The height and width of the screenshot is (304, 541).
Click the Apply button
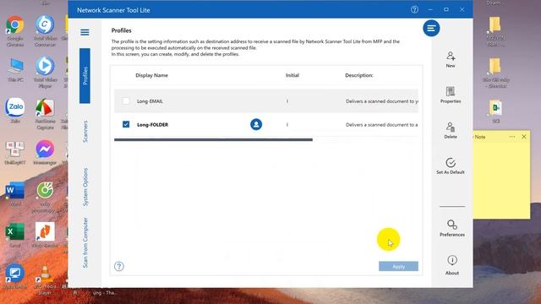coord(398,267)
